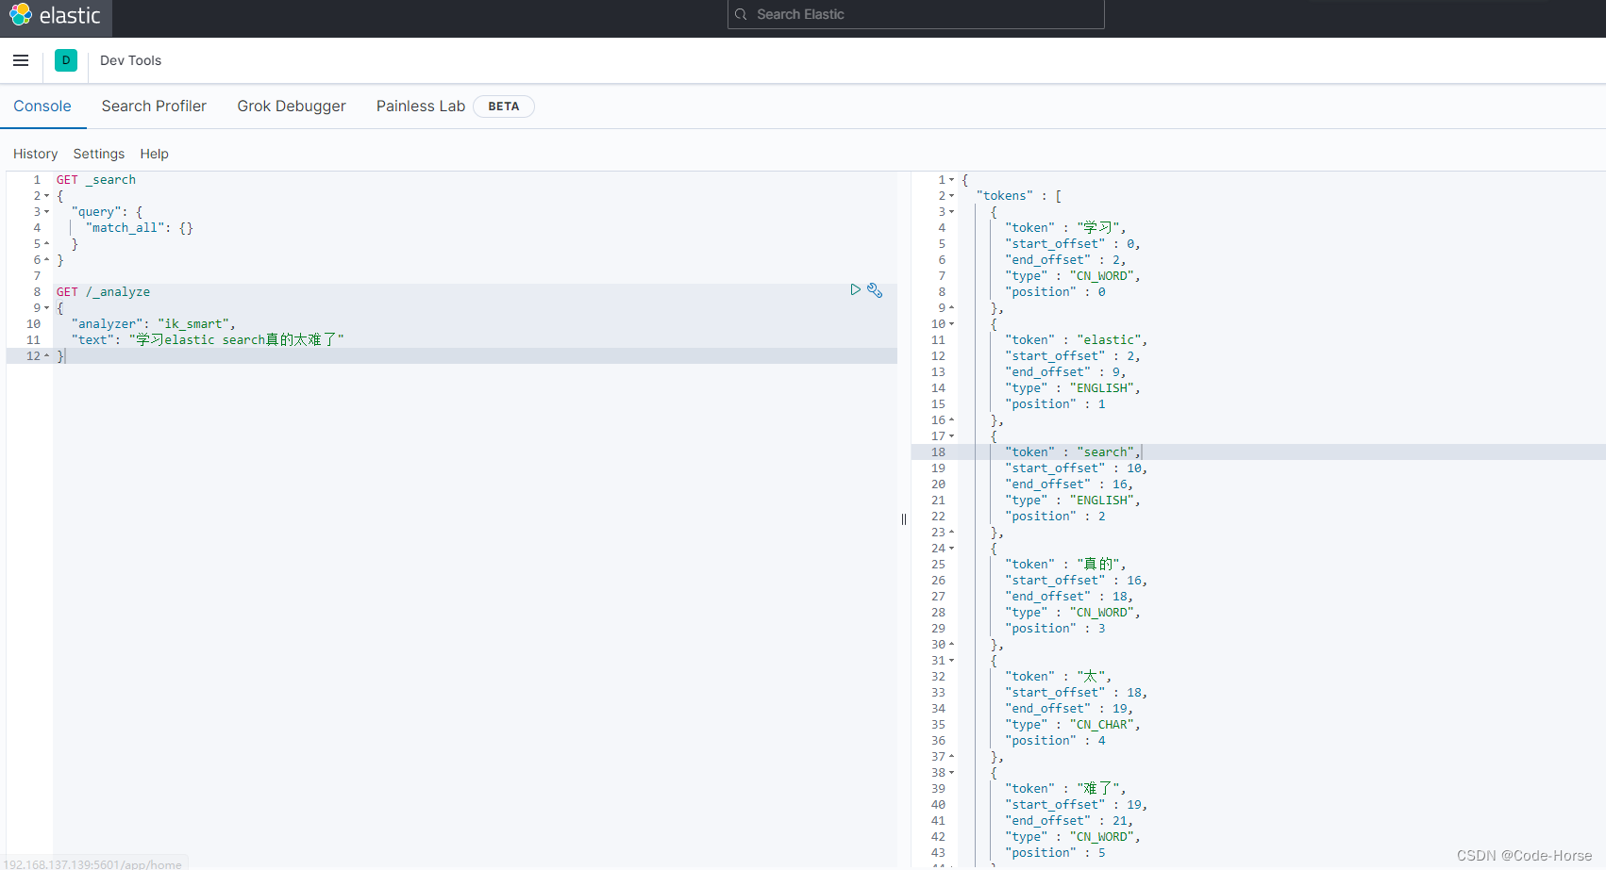Screen dimensions: 1606x870
Task: Open the wrench request options menu
Action: point(875,290)
